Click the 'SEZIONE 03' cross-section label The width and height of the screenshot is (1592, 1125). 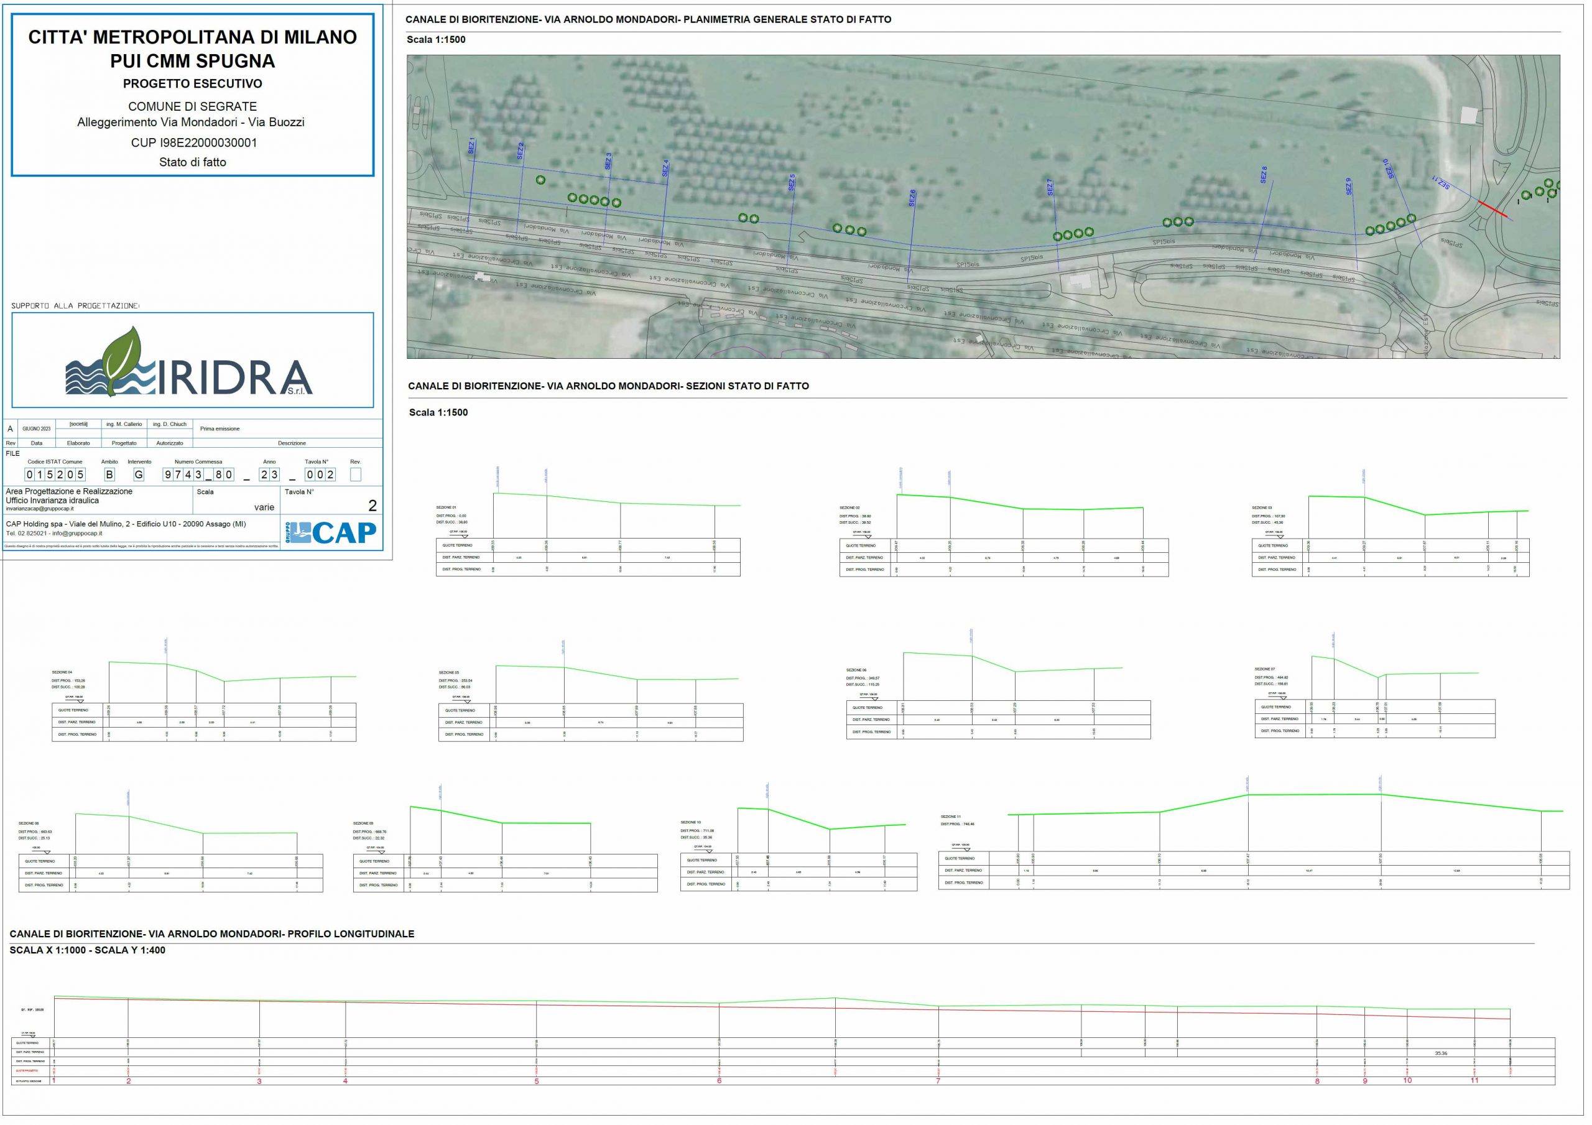click(x=1262, y=509)
